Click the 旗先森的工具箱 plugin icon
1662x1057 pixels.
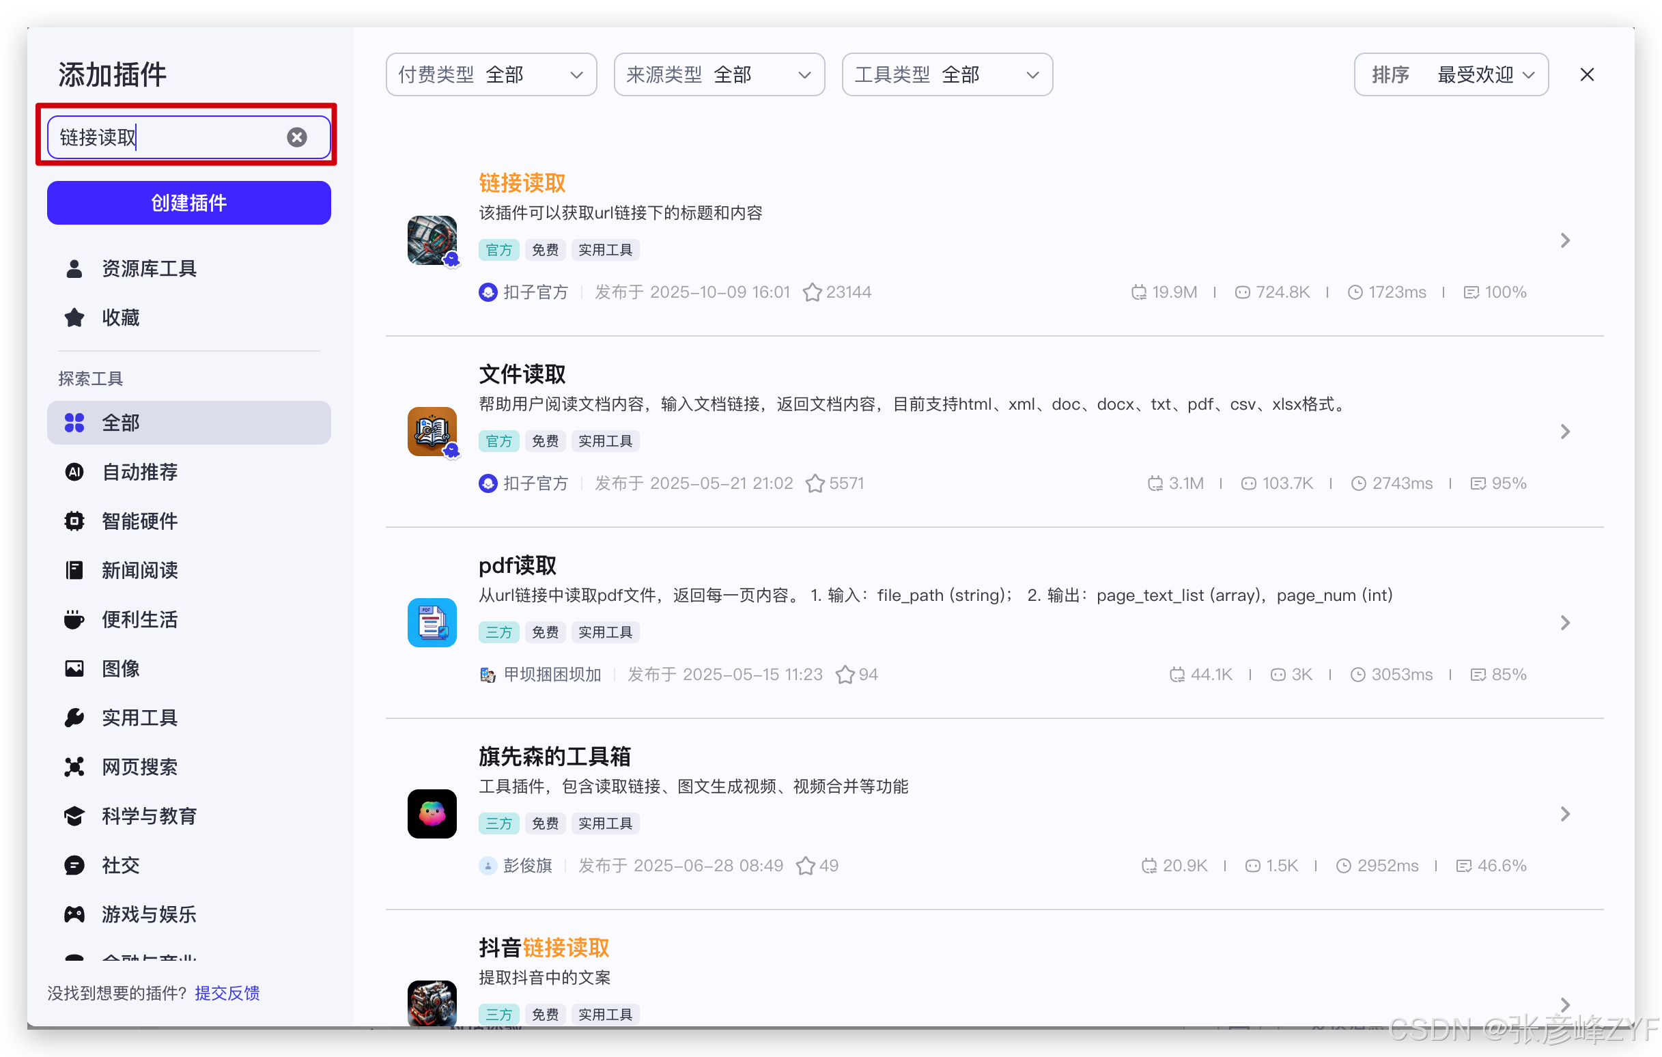tap(432, 814)
